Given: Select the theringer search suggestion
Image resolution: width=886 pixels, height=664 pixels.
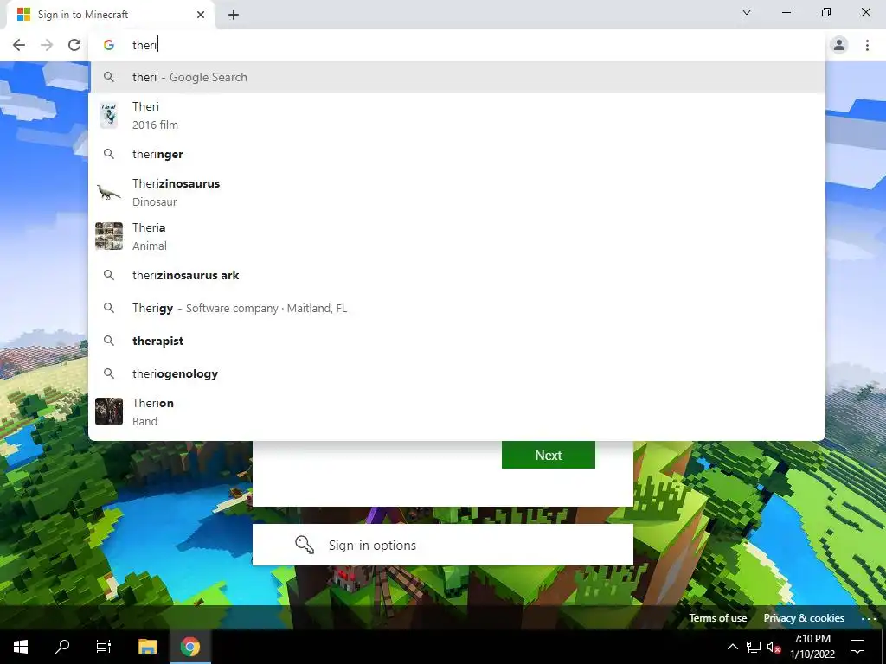Looking at the screenshot, I should [457, 154].
